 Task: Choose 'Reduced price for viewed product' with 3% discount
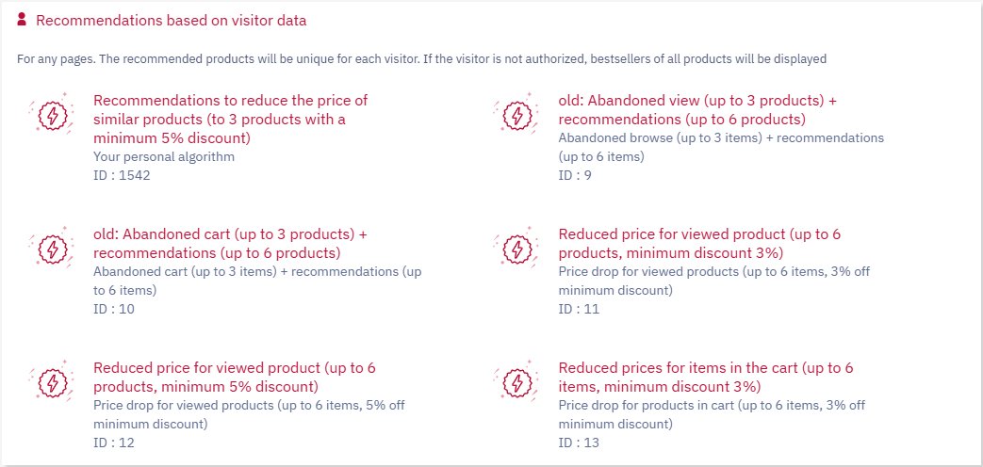click(699, 244)
